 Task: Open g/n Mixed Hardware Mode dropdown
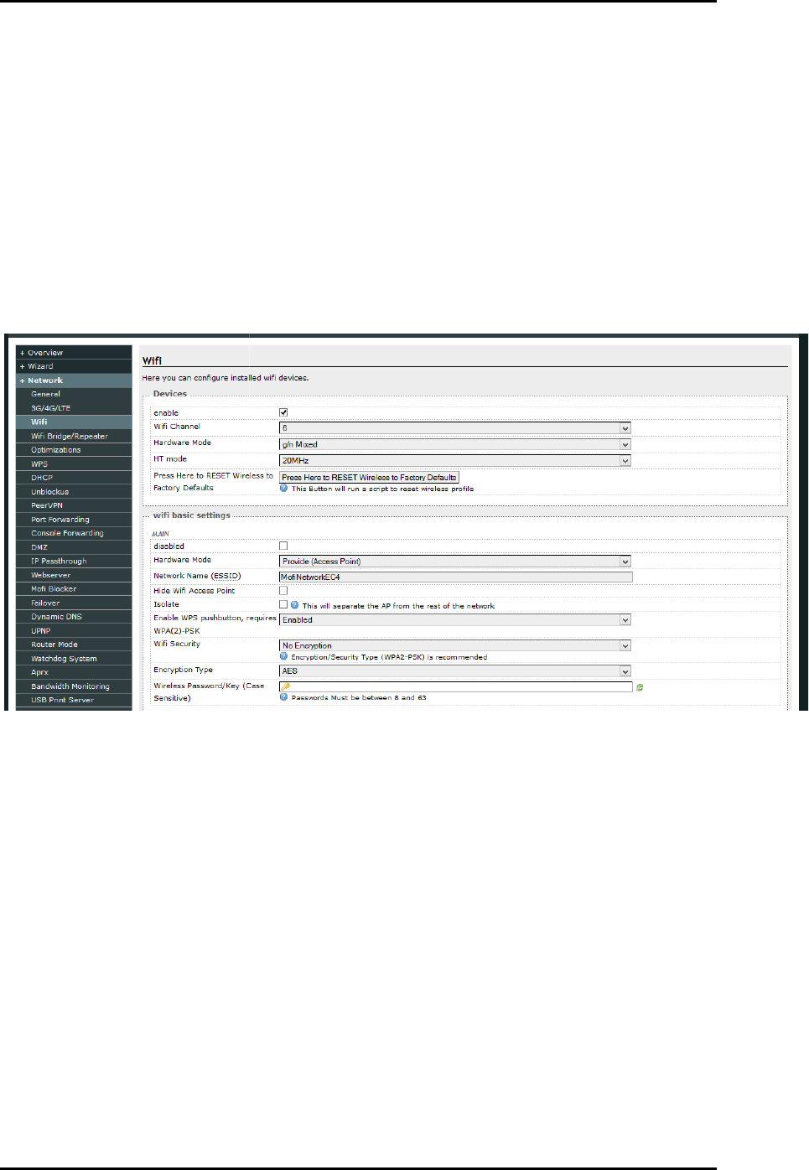pos(454,444)
